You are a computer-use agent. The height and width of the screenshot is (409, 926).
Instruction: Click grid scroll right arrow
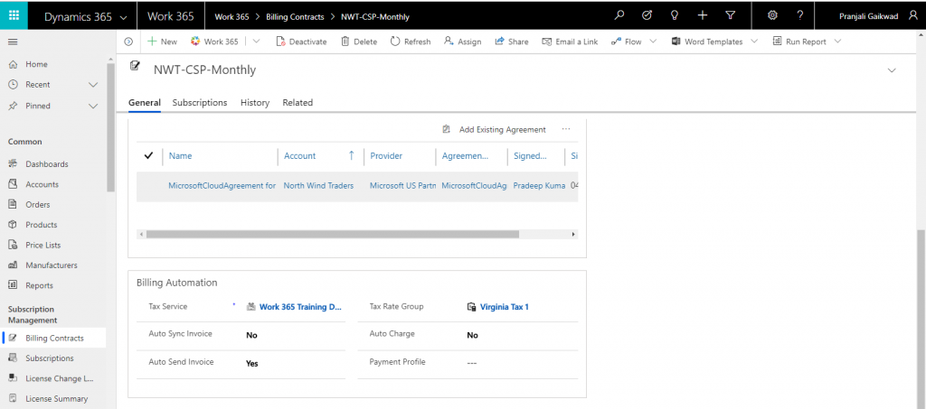tap(573, 234)
